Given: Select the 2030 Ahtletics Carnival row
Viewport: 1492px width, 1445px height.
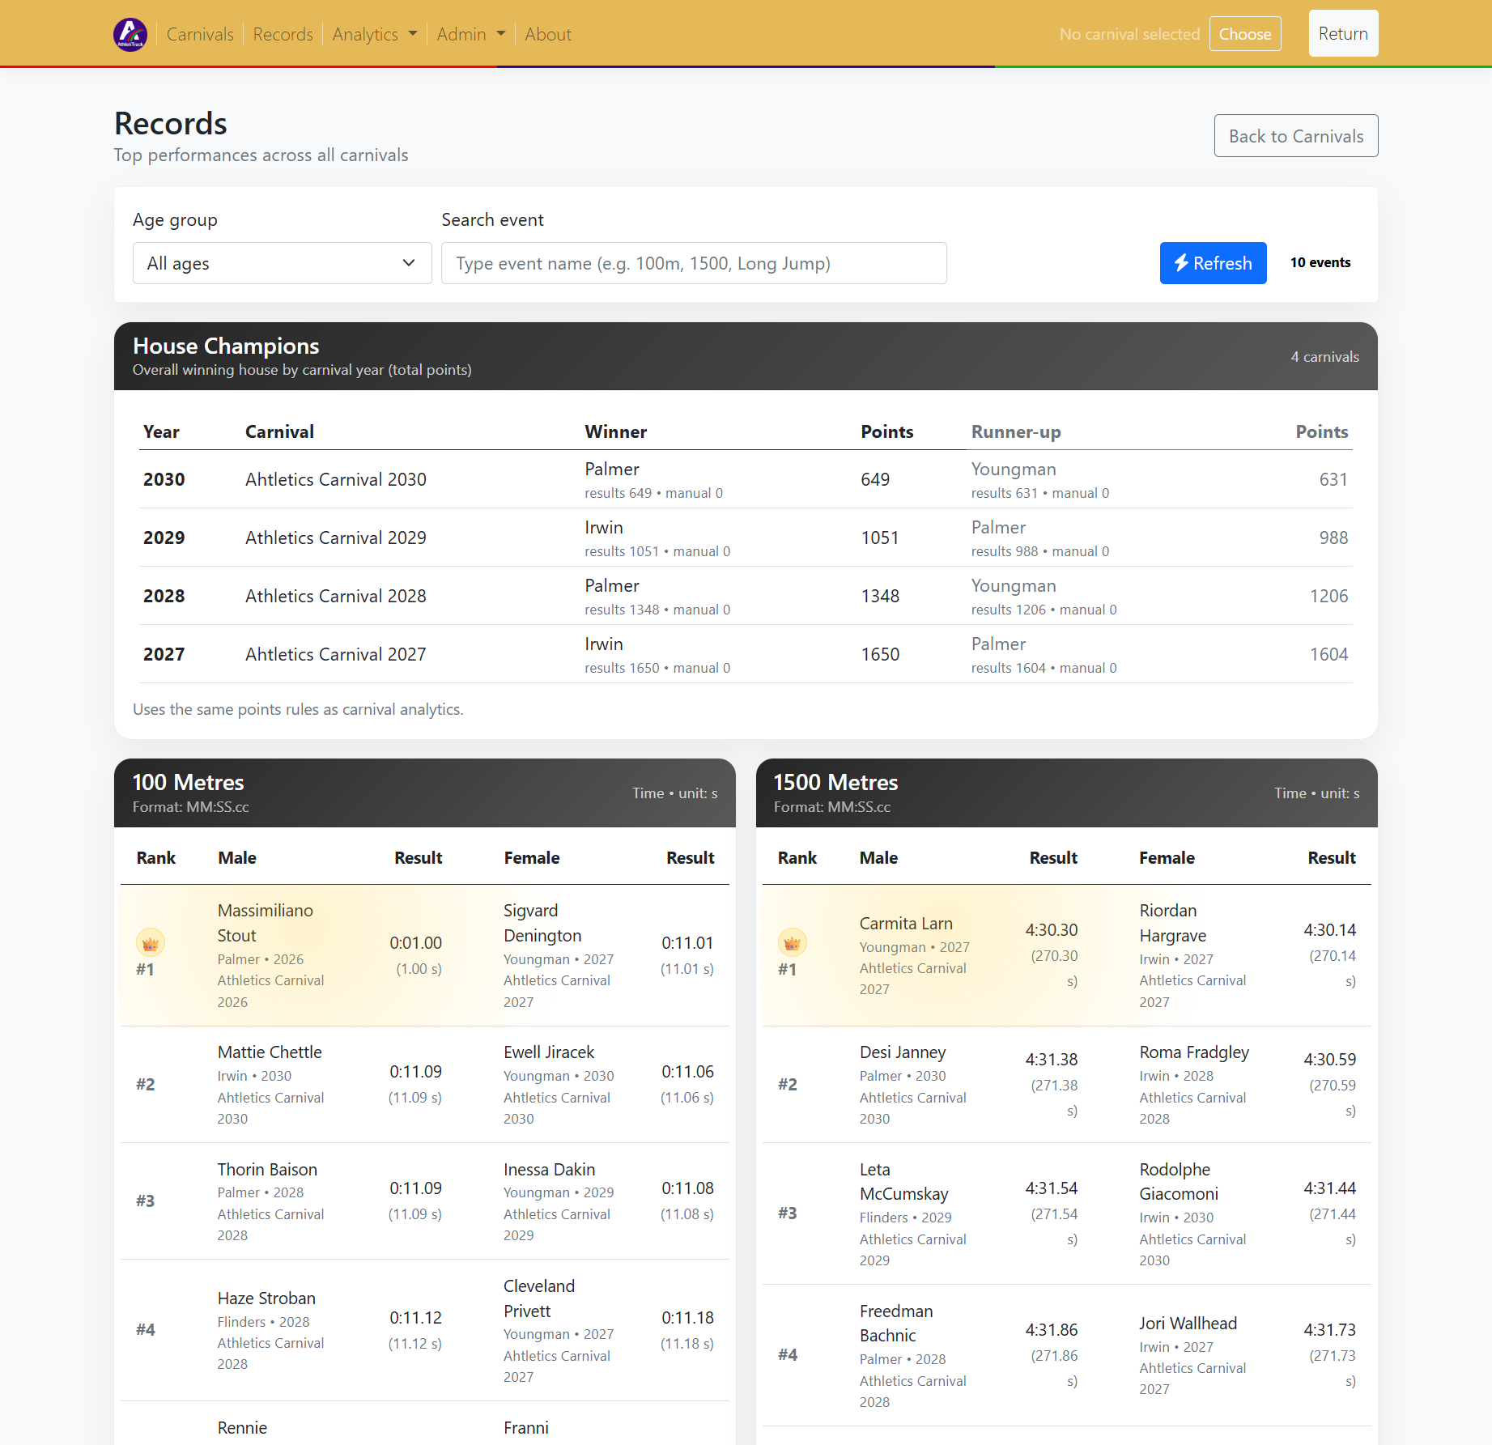Looking at the screenshot, I should point(335,479).
